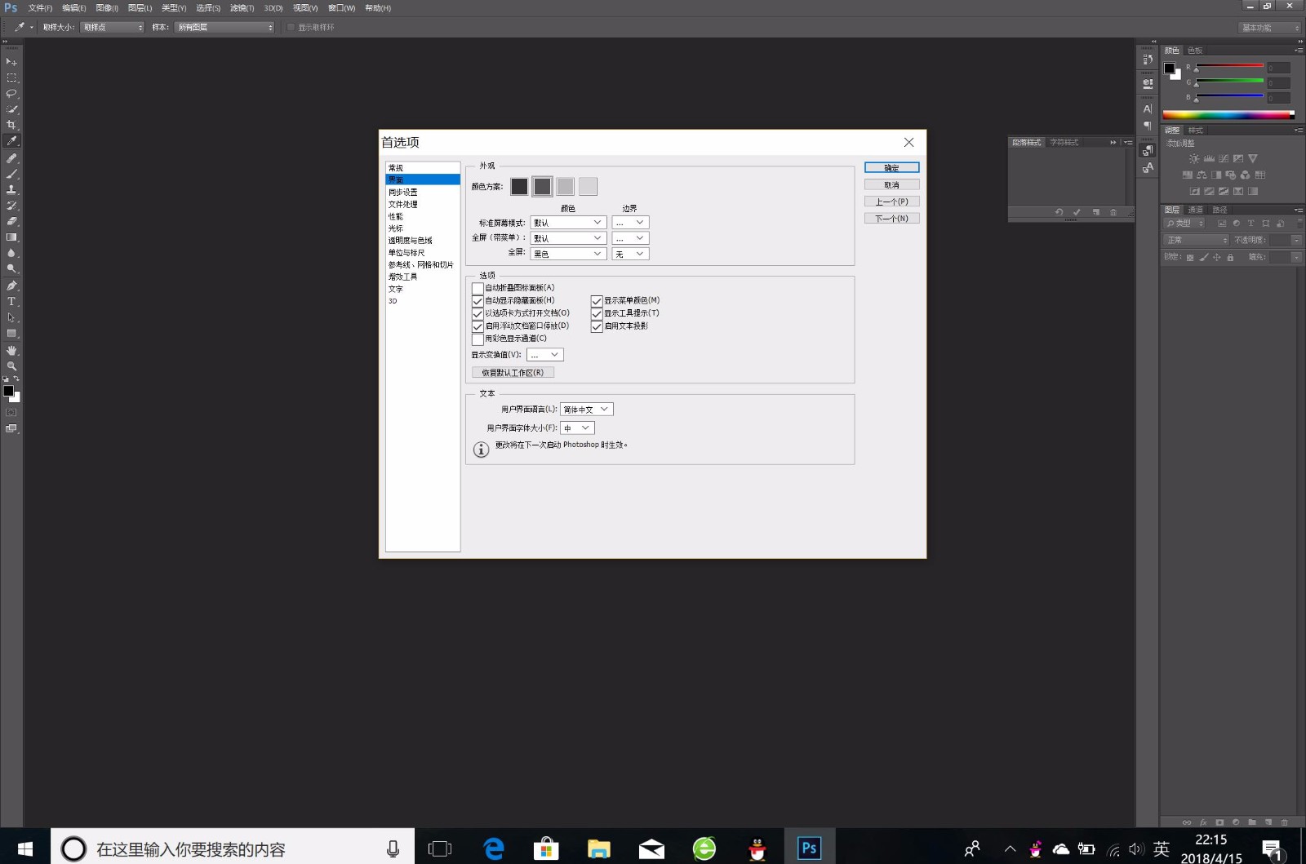Click the 确定 button
This screenshot has width=1306, height=864.
891,168
